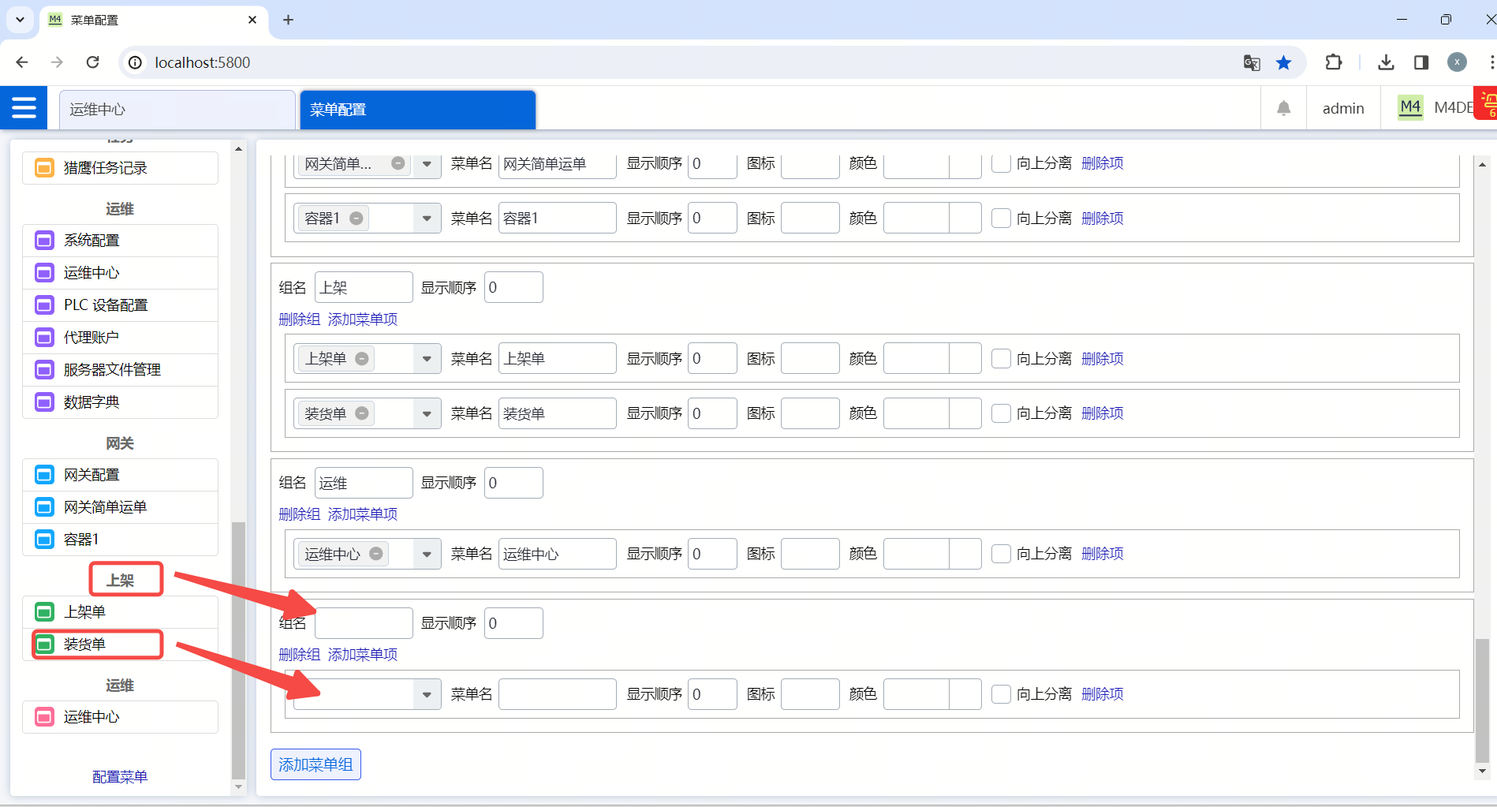Expand the 网关简单... menu dropdown arrow

[427, 163]
